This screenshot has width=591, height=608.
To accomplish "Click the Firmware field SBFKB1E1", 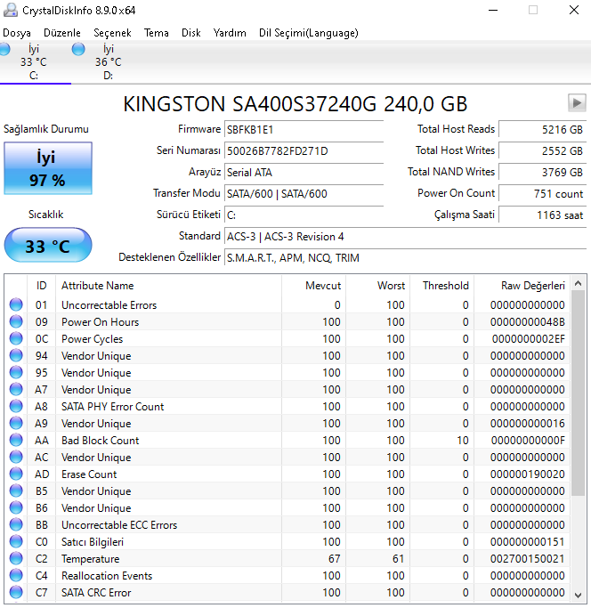I will [x=304, y=129].
